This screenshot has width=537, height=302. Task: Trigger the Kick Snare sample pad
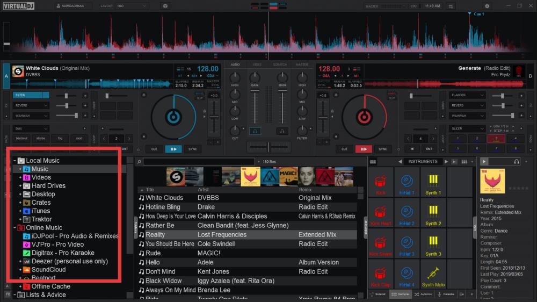pyautogui.click(x=381, y=244)
